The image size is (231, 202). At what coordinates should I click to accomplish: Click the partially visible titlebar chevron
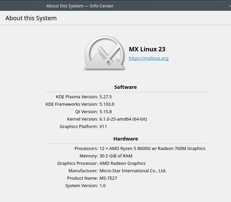click(230, 6)
